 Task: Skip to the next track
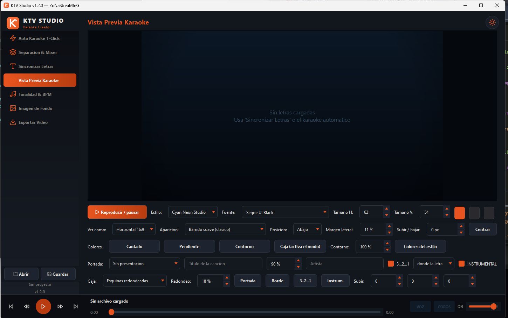click(76, 306)
